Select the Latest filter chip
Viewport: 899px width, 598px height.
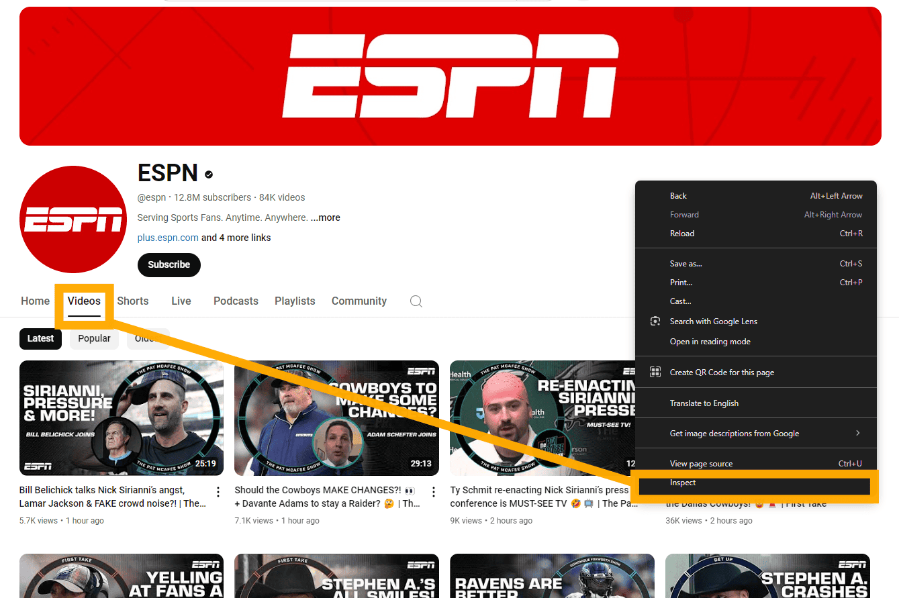coord(40,338)
